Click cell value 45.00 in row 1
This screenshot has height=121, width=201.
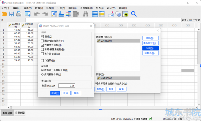point(14,30)
